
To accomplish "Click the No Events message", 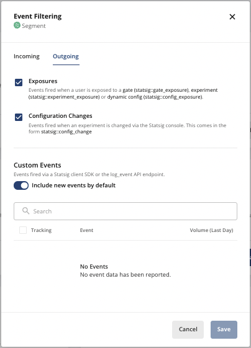I will click(94, 266).
